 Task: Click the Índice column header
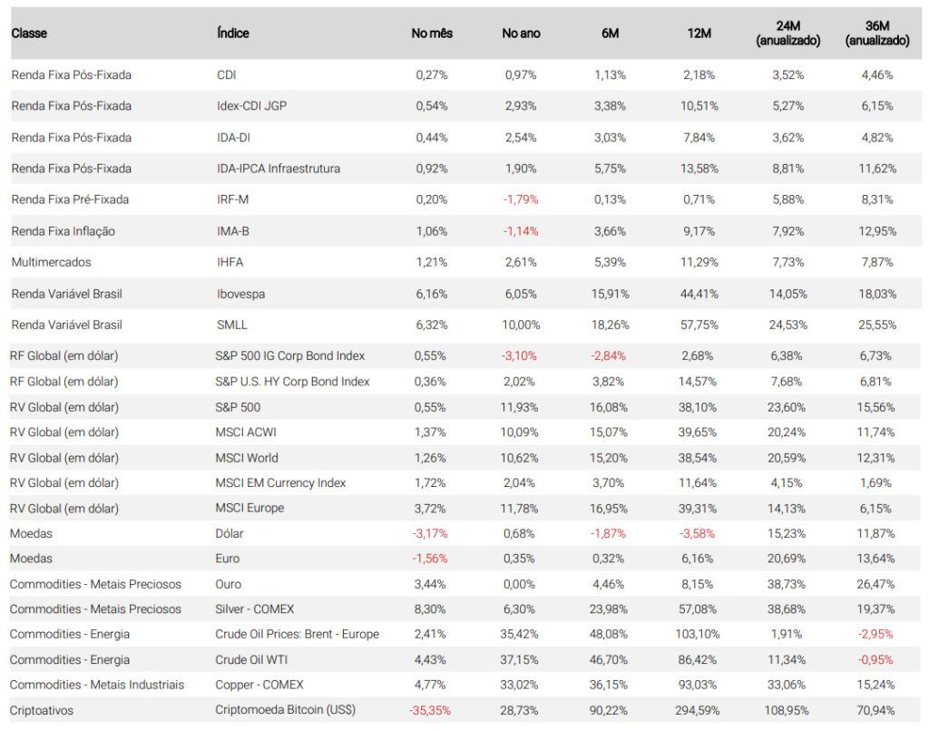(233, 34)
